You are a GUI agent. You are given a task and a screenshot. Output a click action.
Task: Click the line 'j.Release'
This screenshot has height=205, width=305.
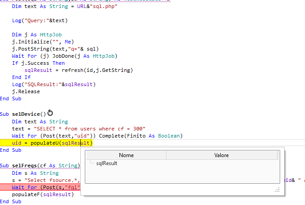tap(26, 91)
